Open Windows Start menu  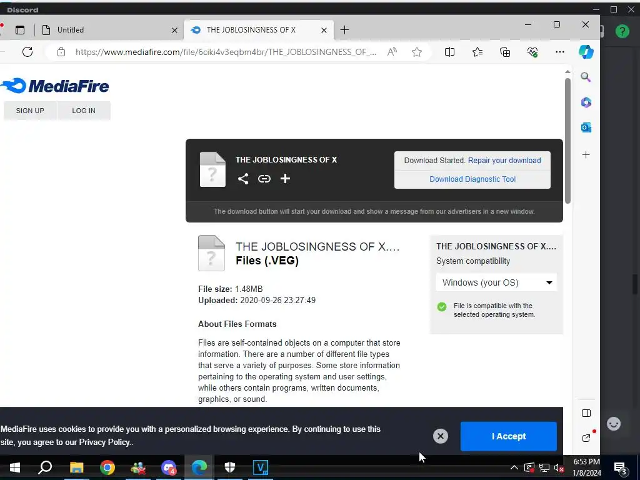[15, 467]
